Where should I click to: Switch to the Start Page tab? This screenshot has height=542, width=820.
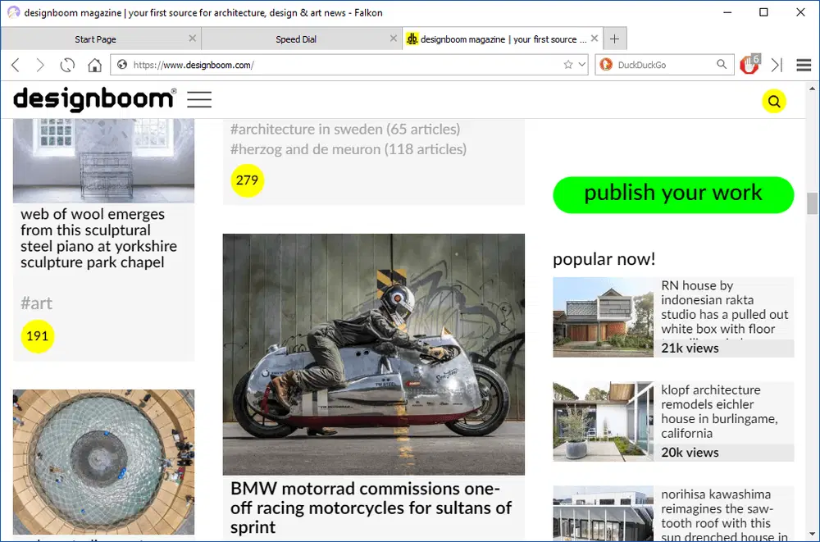click(x=95, y=39)
